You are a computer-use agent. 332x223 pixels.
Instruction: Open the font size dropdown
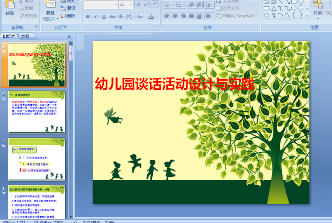pyautogui.click(x=131, y=5)
